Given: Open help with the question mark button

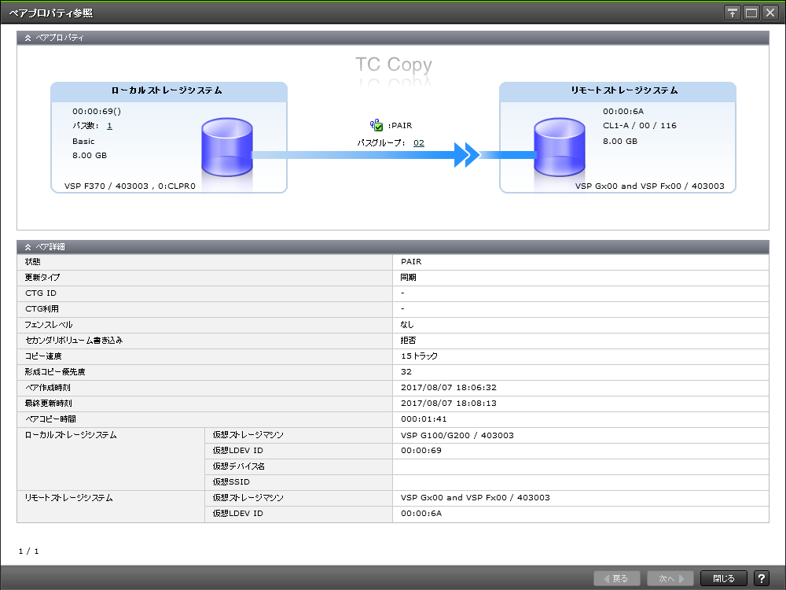Looking at the screenshot, I should click(761, 578).
